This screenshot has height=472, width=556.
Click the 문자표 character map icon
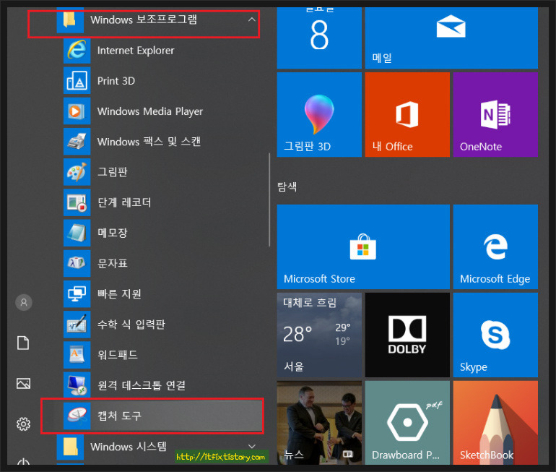pyautogui.click(x=77, y=263)
